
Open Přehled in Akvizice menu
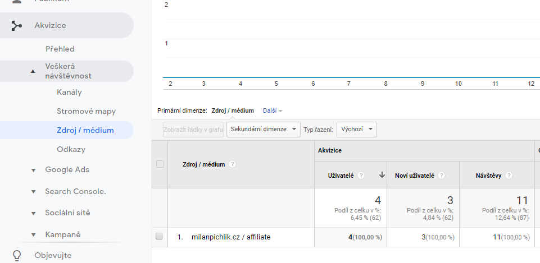pyautogui.click(x=60, y=49)
